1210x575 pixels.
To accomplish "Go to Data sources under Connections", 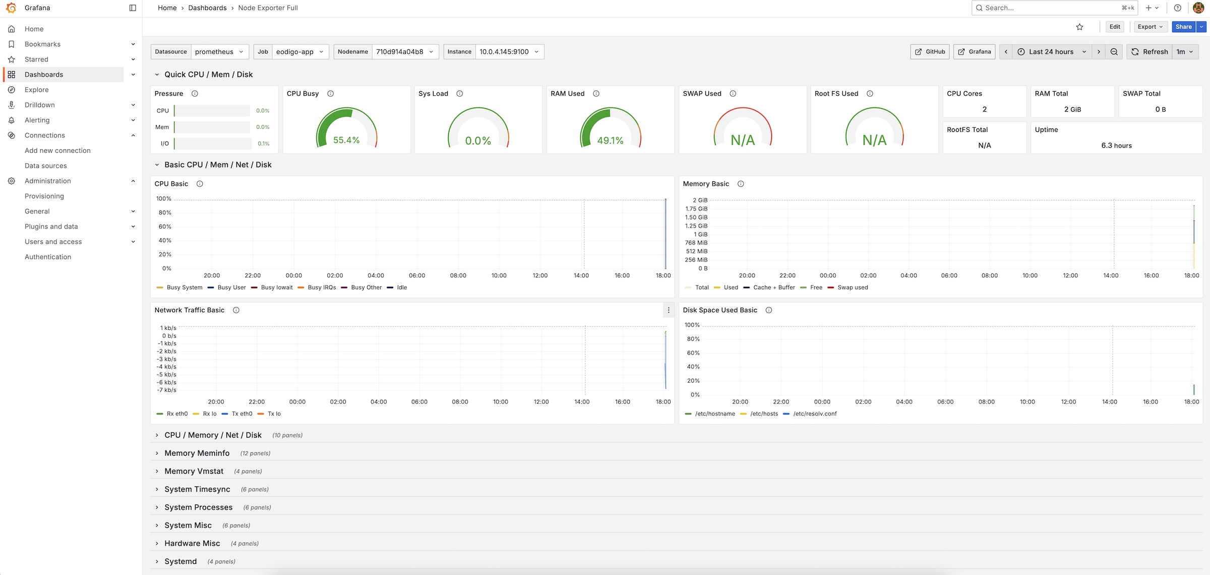I will (x=46, y=166).
